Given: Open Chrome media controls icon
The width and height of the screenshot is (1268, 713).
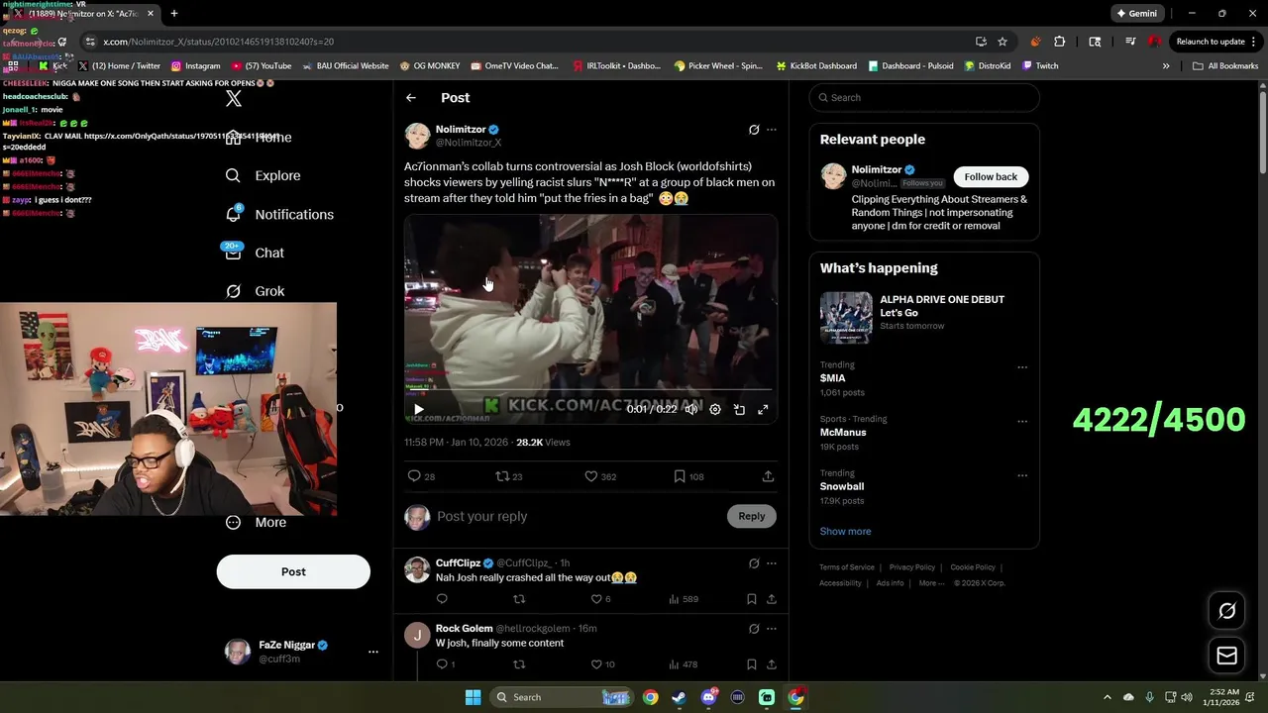Looking at the screenshot, I should [x=1130, y=42].
